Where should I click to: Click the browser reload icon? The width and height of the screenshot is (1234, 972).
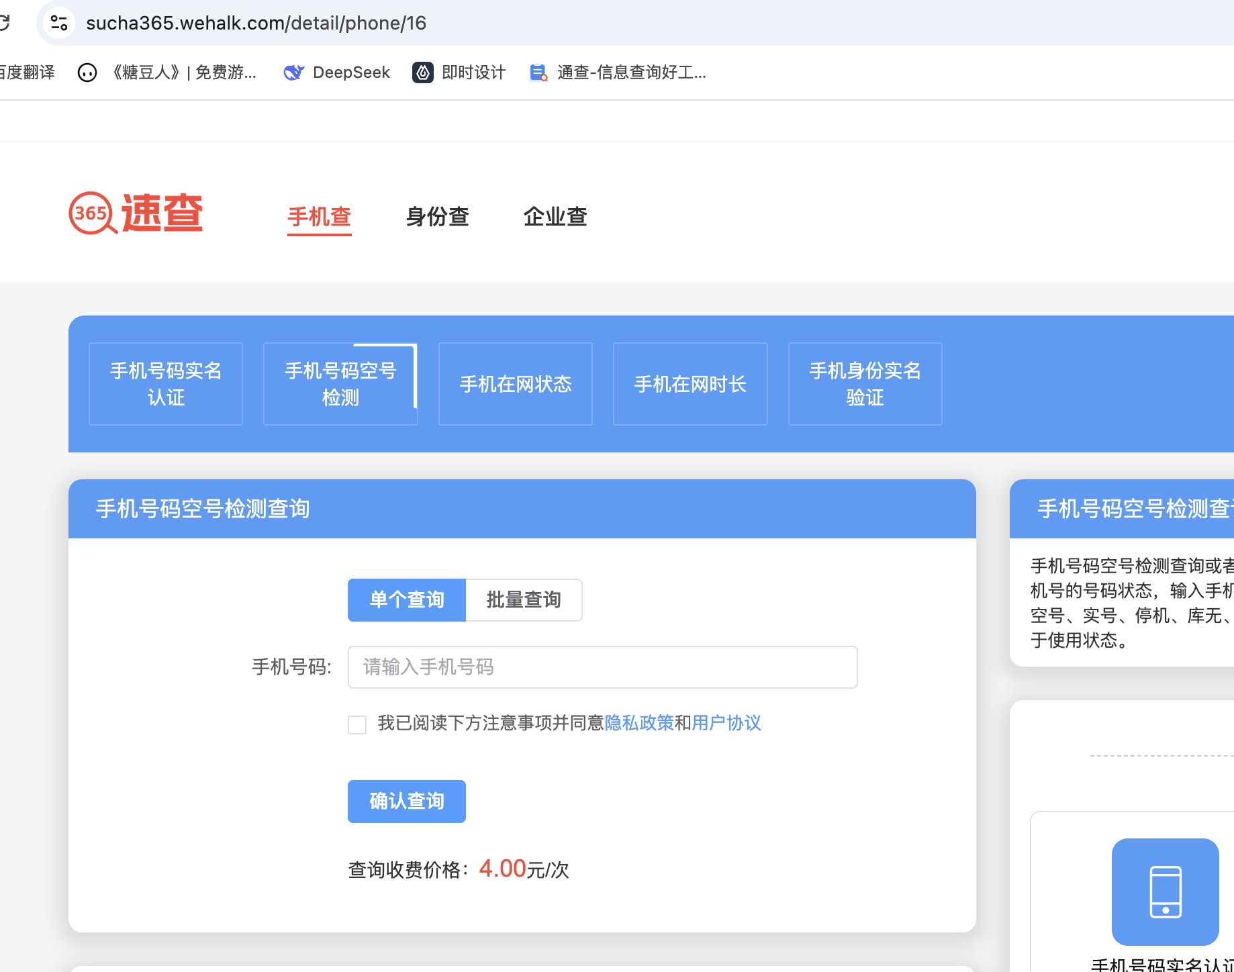point(4,23)
